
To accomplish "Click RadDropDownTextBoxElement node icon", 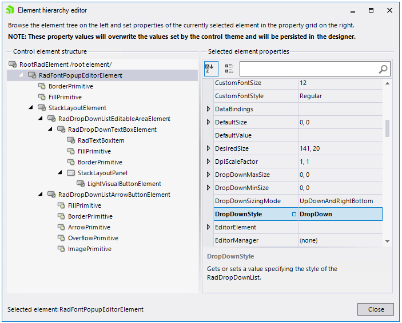I will tap(61, 129).
